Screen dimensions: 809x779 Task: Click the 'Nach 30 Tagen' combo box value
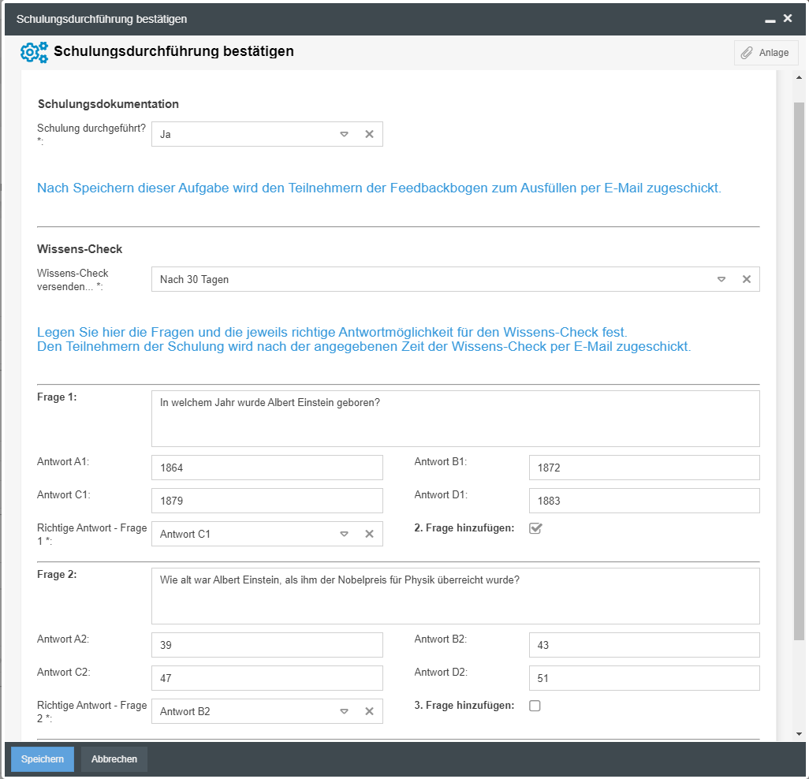tap(194, 280)
